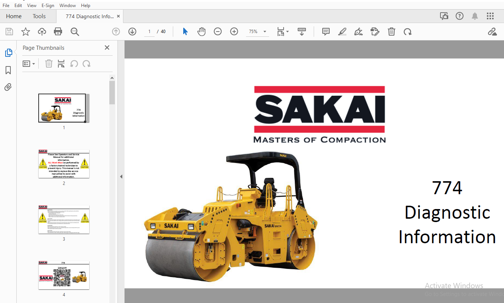This screenshot has height=303, width=504.
Task: Rotate thumbnails clockwise
Action: coord(87,64)
